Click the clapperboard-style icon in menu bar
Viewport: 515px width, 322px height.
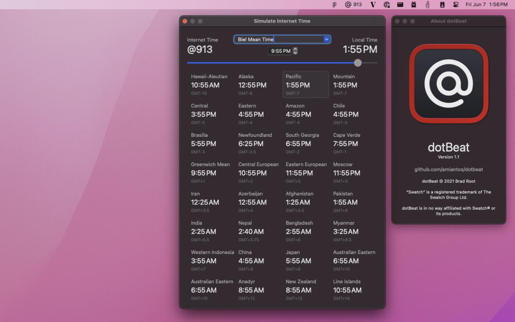(x=400, y=5)
